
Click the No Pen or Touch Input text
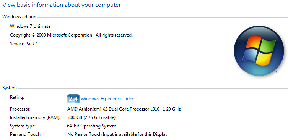tap(117, 134)
